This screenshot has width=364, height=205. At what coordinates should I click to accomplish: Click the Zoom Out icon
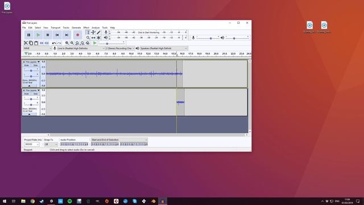(72, 43)
